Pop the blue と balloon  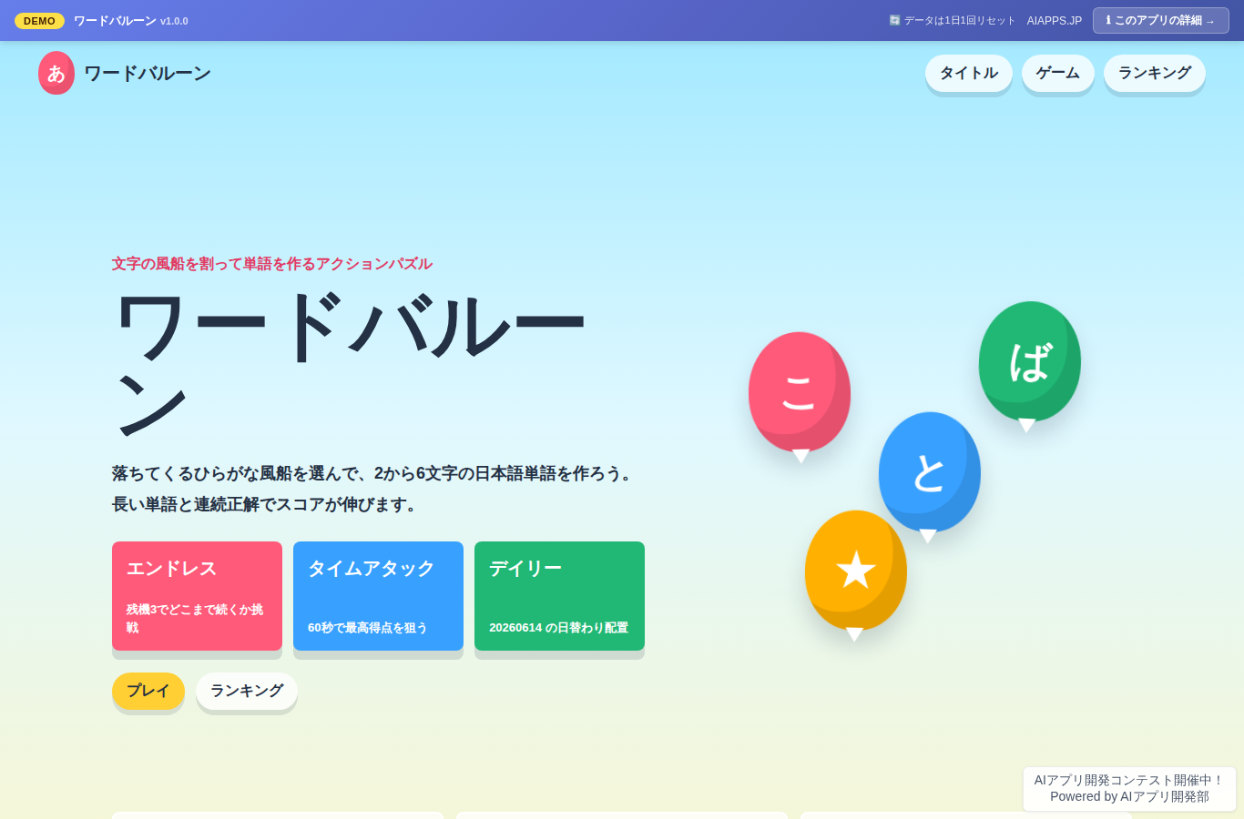tap(930, 472)
